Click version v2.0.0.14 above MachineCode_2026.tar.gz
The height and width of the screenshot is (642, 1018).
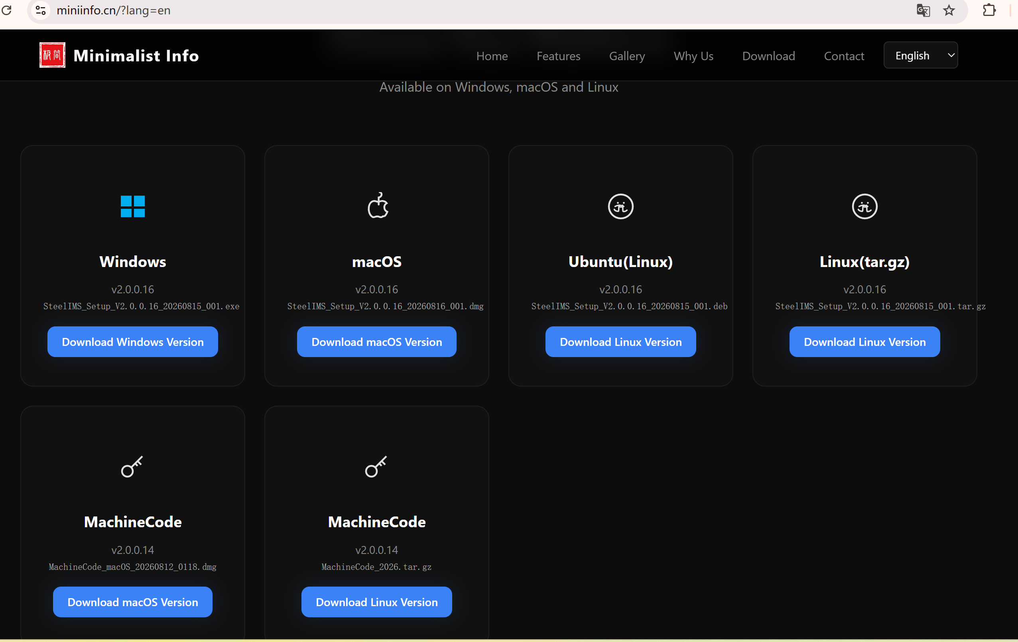tap(377, 550)
